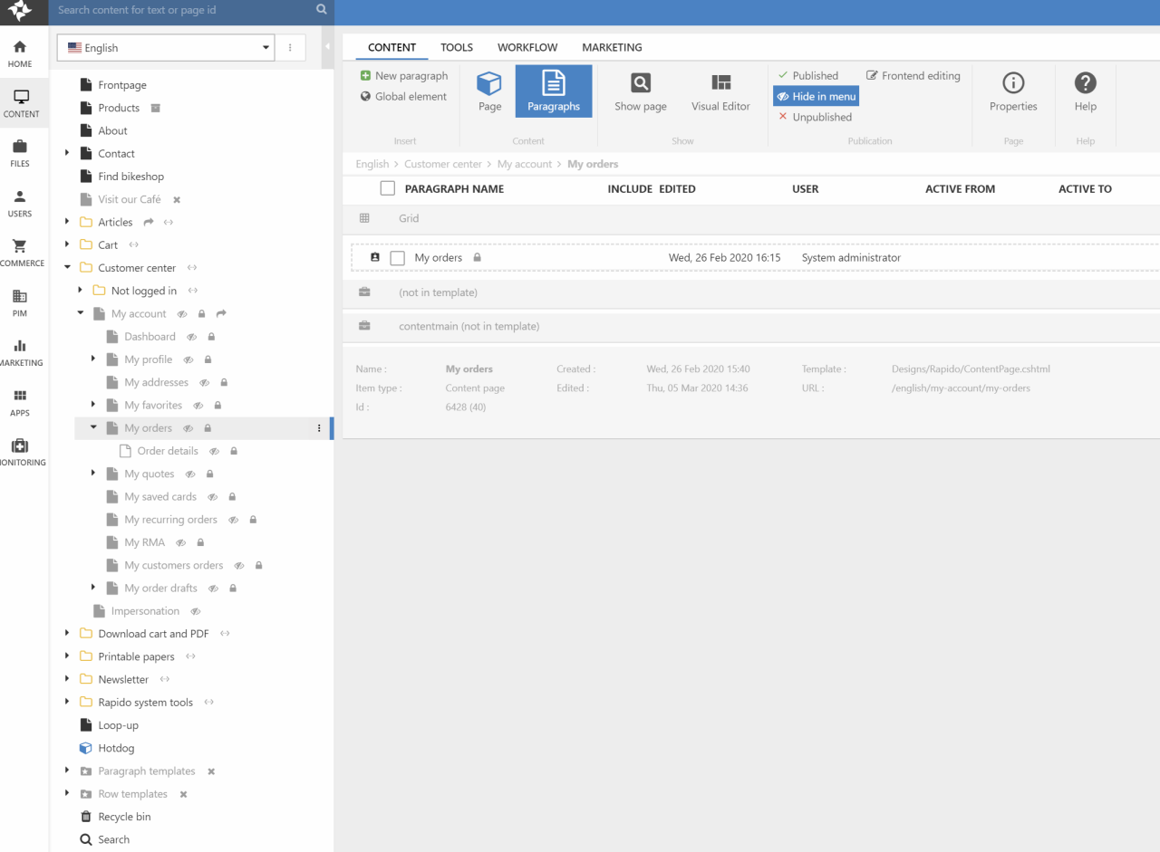1160x852 pixels.
Task: Open Files area in sidebar
Action: point(20,153)
